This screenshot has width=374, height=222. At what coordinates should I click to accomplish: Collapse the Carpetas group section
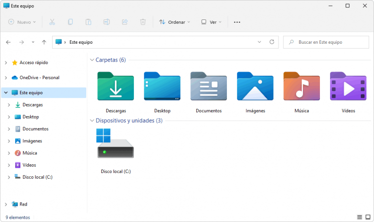tap(92, 60)
